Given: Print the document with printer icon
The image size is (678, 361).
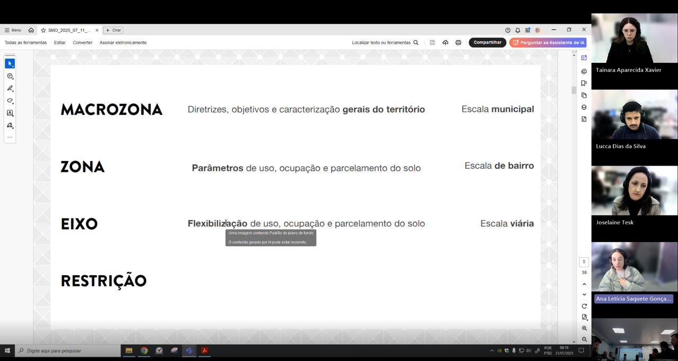Looking at the screenshot, I should coord(458,42).
